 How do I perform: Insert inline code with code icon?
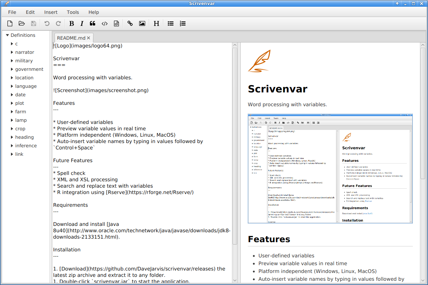point(104,24)
